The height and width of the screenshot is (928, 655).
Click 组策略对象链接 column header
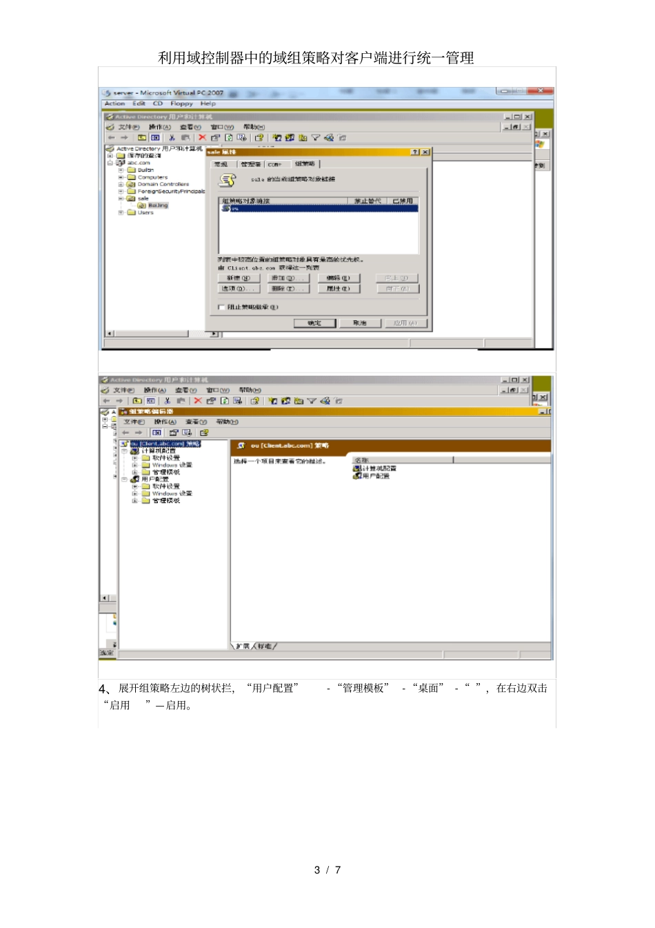coord(283,201)
